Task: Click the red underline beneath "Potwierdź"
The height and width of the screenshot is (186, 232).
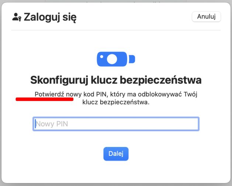Action: click(x=44, y=99)
